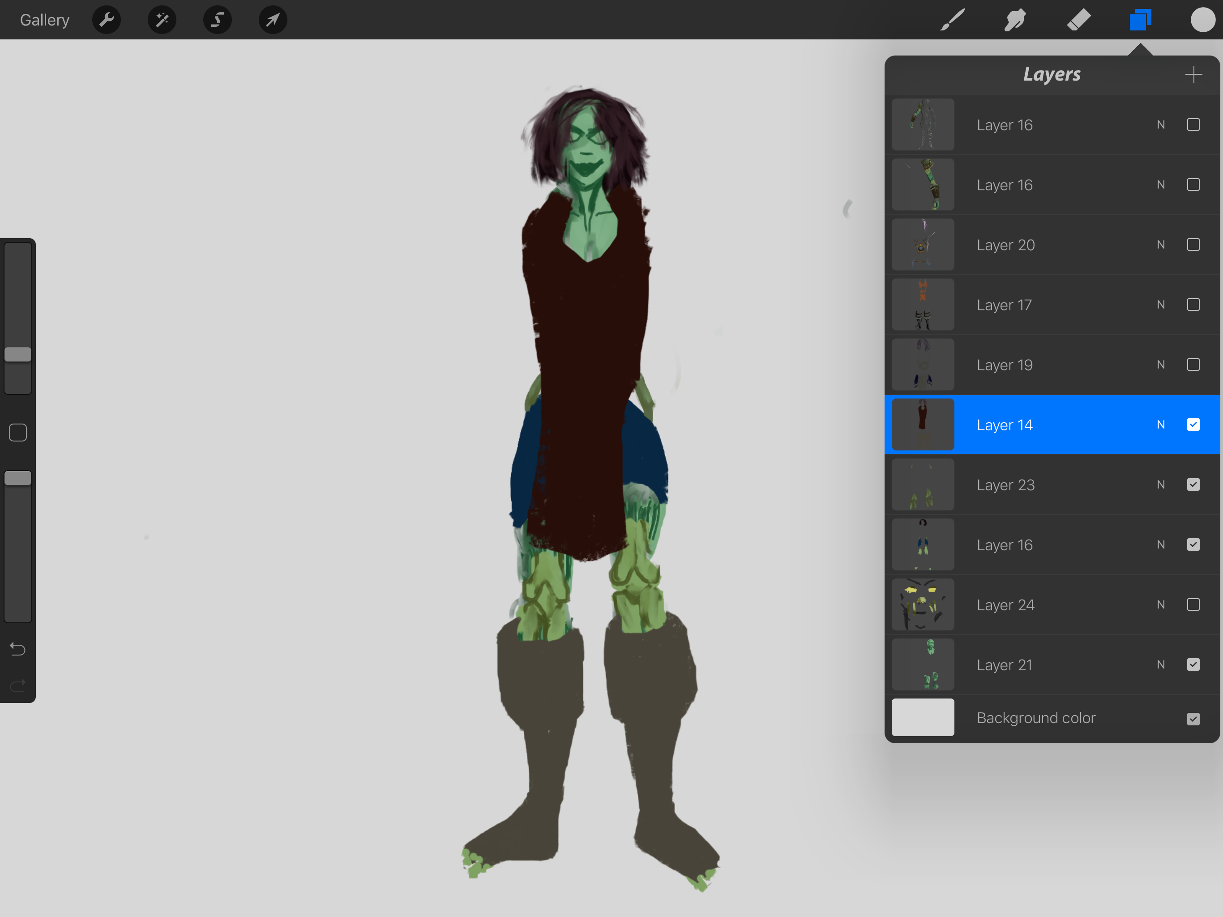Tap the Layer 20 thumbnail

click(x=923, y=244)
